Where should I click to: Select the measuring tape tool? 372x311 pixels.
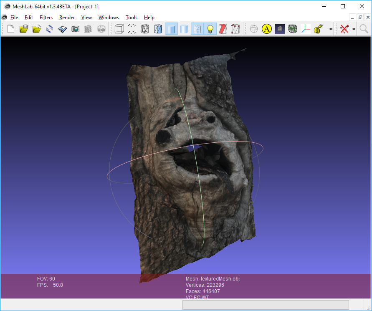pyautogui.click(x=319, y=29)
